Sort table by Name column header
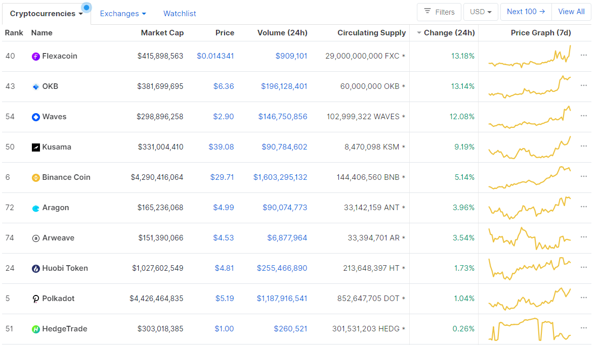Image resolution: width=601 pixels, height=345 pixels. [x=42, y=33]
